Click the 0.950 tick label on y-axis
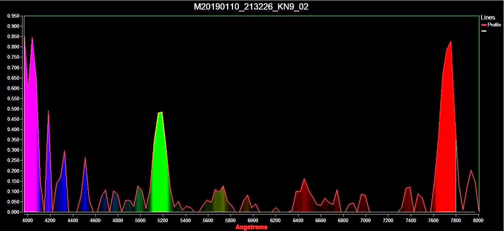This screenshot has width=504, height=231. pos(13,16)
